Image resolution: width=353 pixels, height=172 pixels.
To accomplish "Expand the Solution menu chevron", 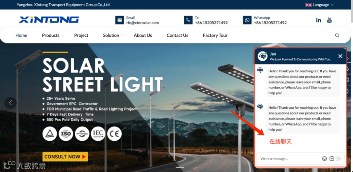I will (123, 36).
